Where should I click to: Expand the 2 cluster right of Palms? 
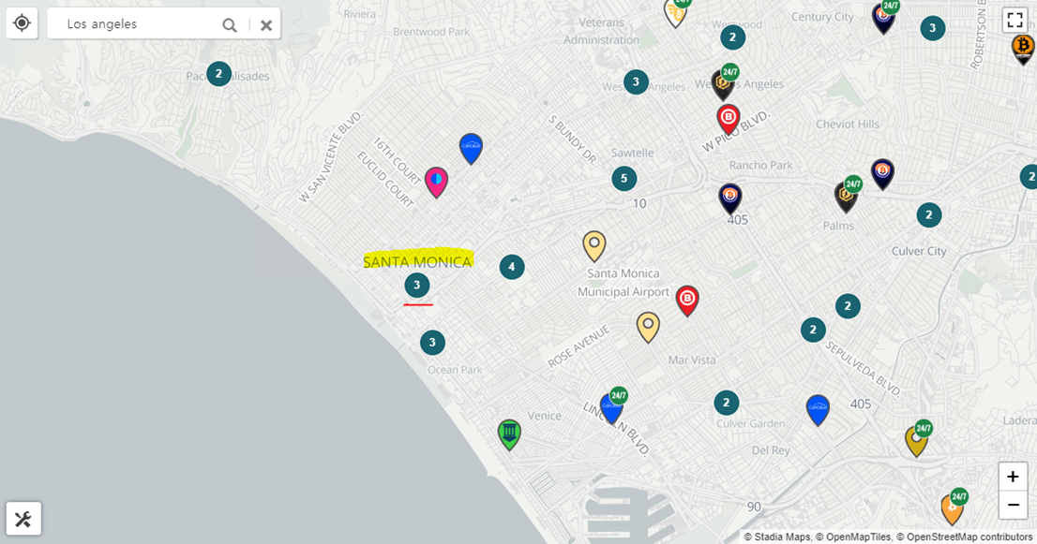pos(928,214)
